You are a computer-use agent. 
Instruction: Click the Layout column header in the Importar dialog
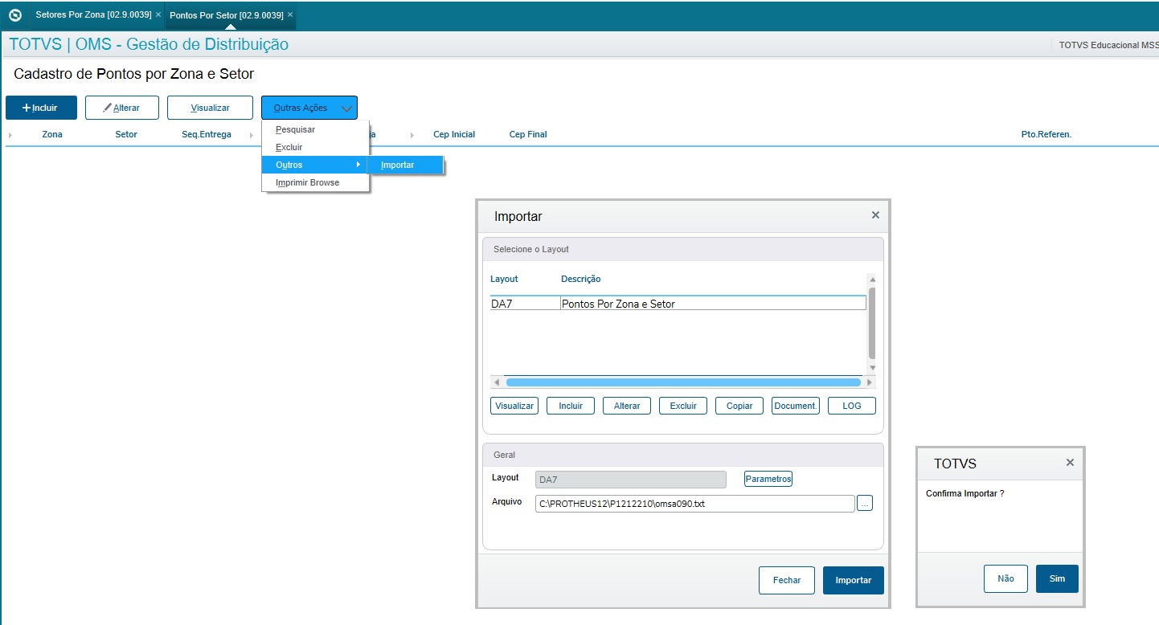(x=504, y=279)
